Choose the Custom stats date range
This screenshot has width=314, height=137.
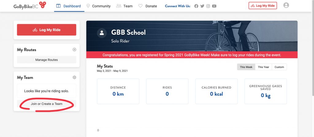click(279, 67)
